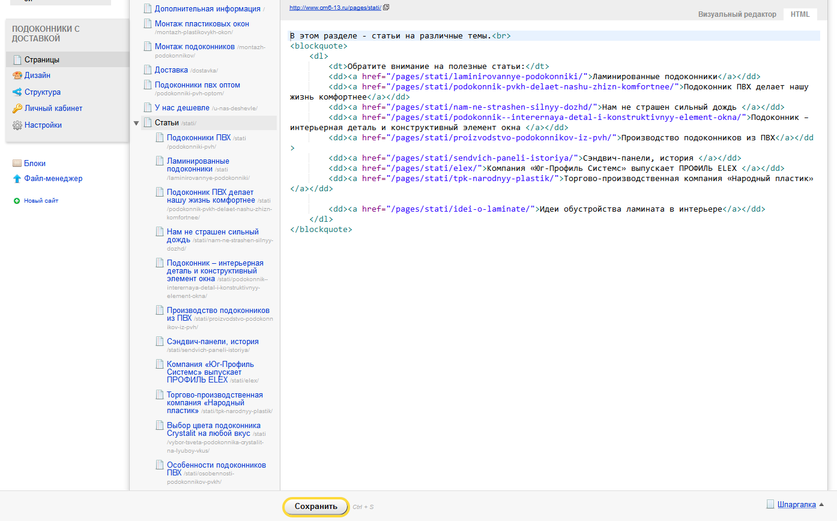
Task: Open the Доставка page
Action: [171, 70]
